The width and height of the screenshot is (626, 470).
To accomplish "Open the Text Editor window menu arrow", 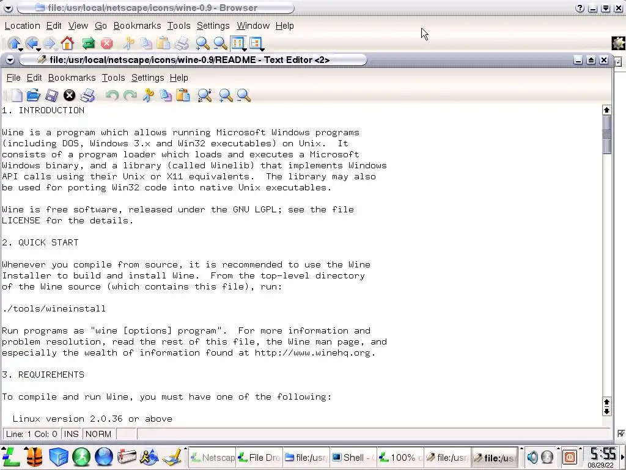I will point(10,60).
